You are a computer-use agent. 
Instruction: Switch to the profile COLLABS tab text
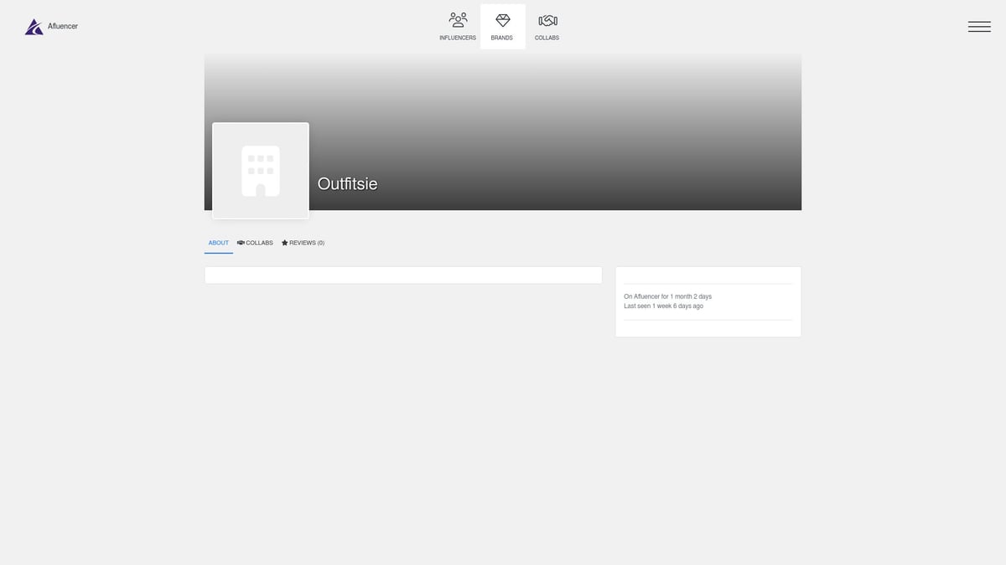259,243
